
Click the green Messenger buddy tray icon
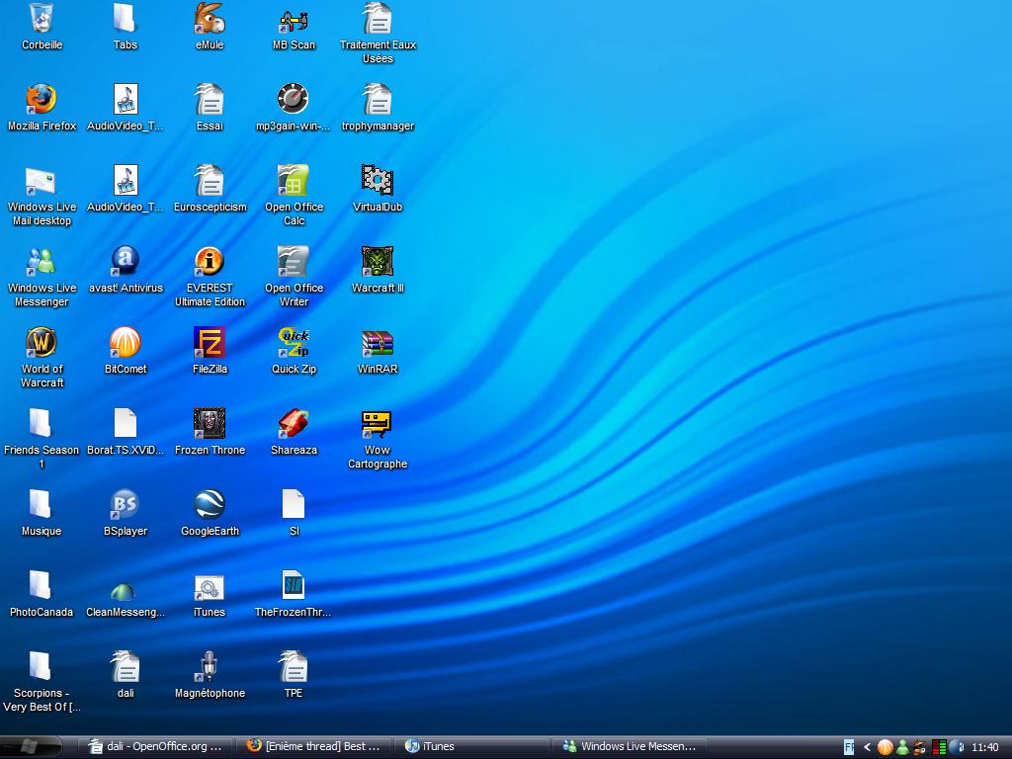903,747
